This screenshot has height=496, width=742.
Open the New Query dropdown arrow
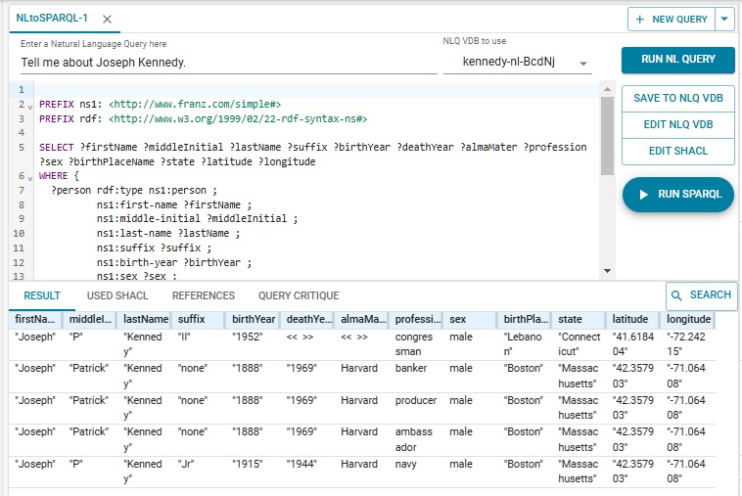724,19
